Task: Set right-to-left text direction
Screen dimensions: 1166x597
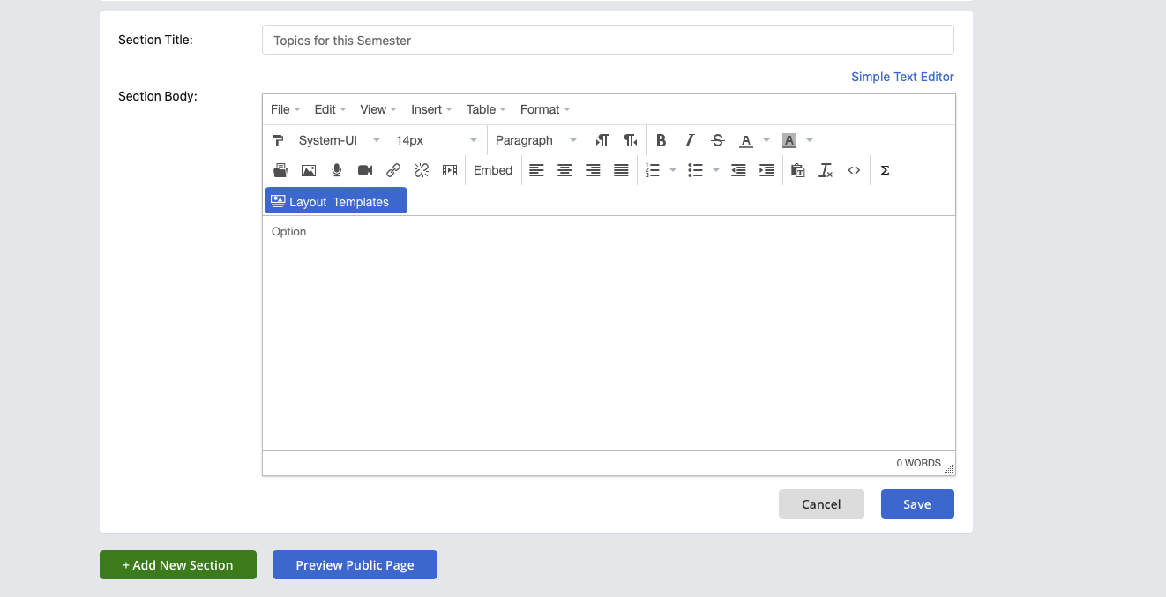Action: click(630, 140)
